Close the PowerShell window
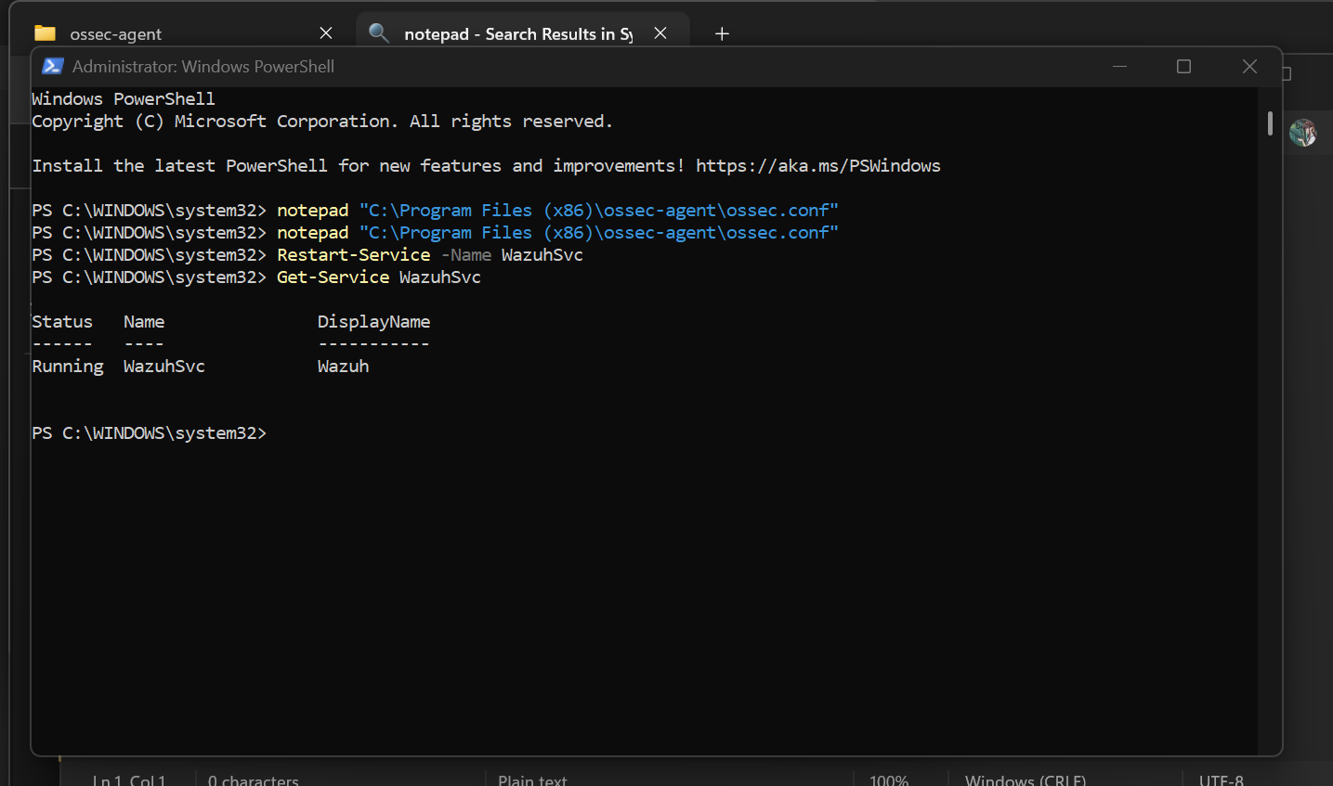This screenshot has width=1333, height=786. click(1249, 66)
